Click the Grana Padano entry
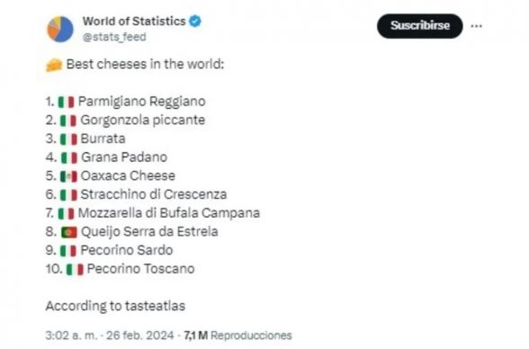 click(x=124, y=157)
